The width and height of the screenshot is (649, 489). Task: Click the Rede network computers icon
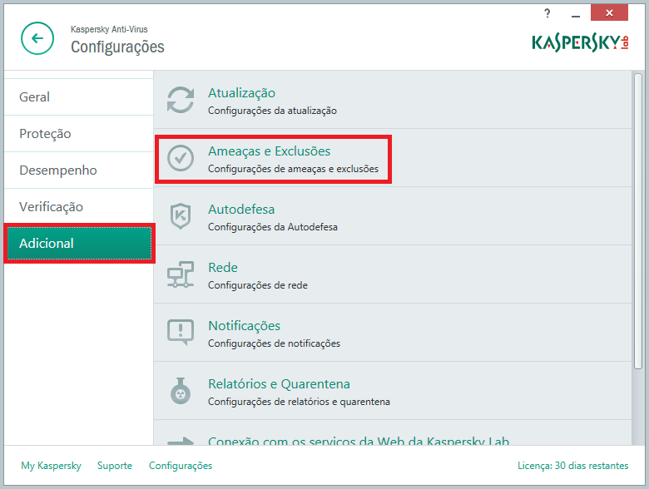click(x=181, y=274)
